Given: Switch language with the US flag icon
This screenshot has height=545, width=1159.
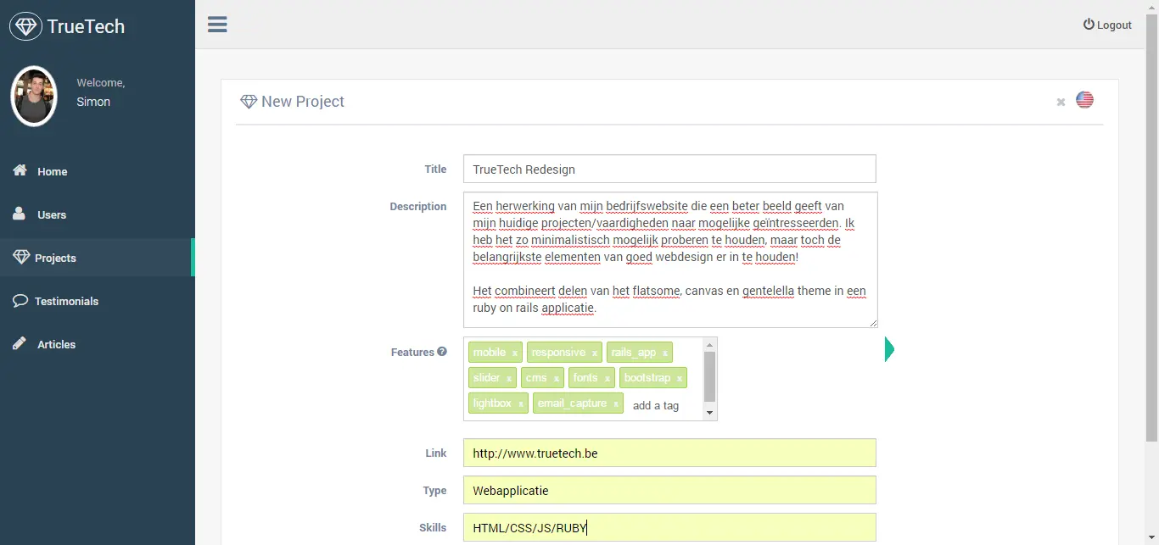Looking at the screenshot, I should pyautogui.click(x=1084, y=100).
